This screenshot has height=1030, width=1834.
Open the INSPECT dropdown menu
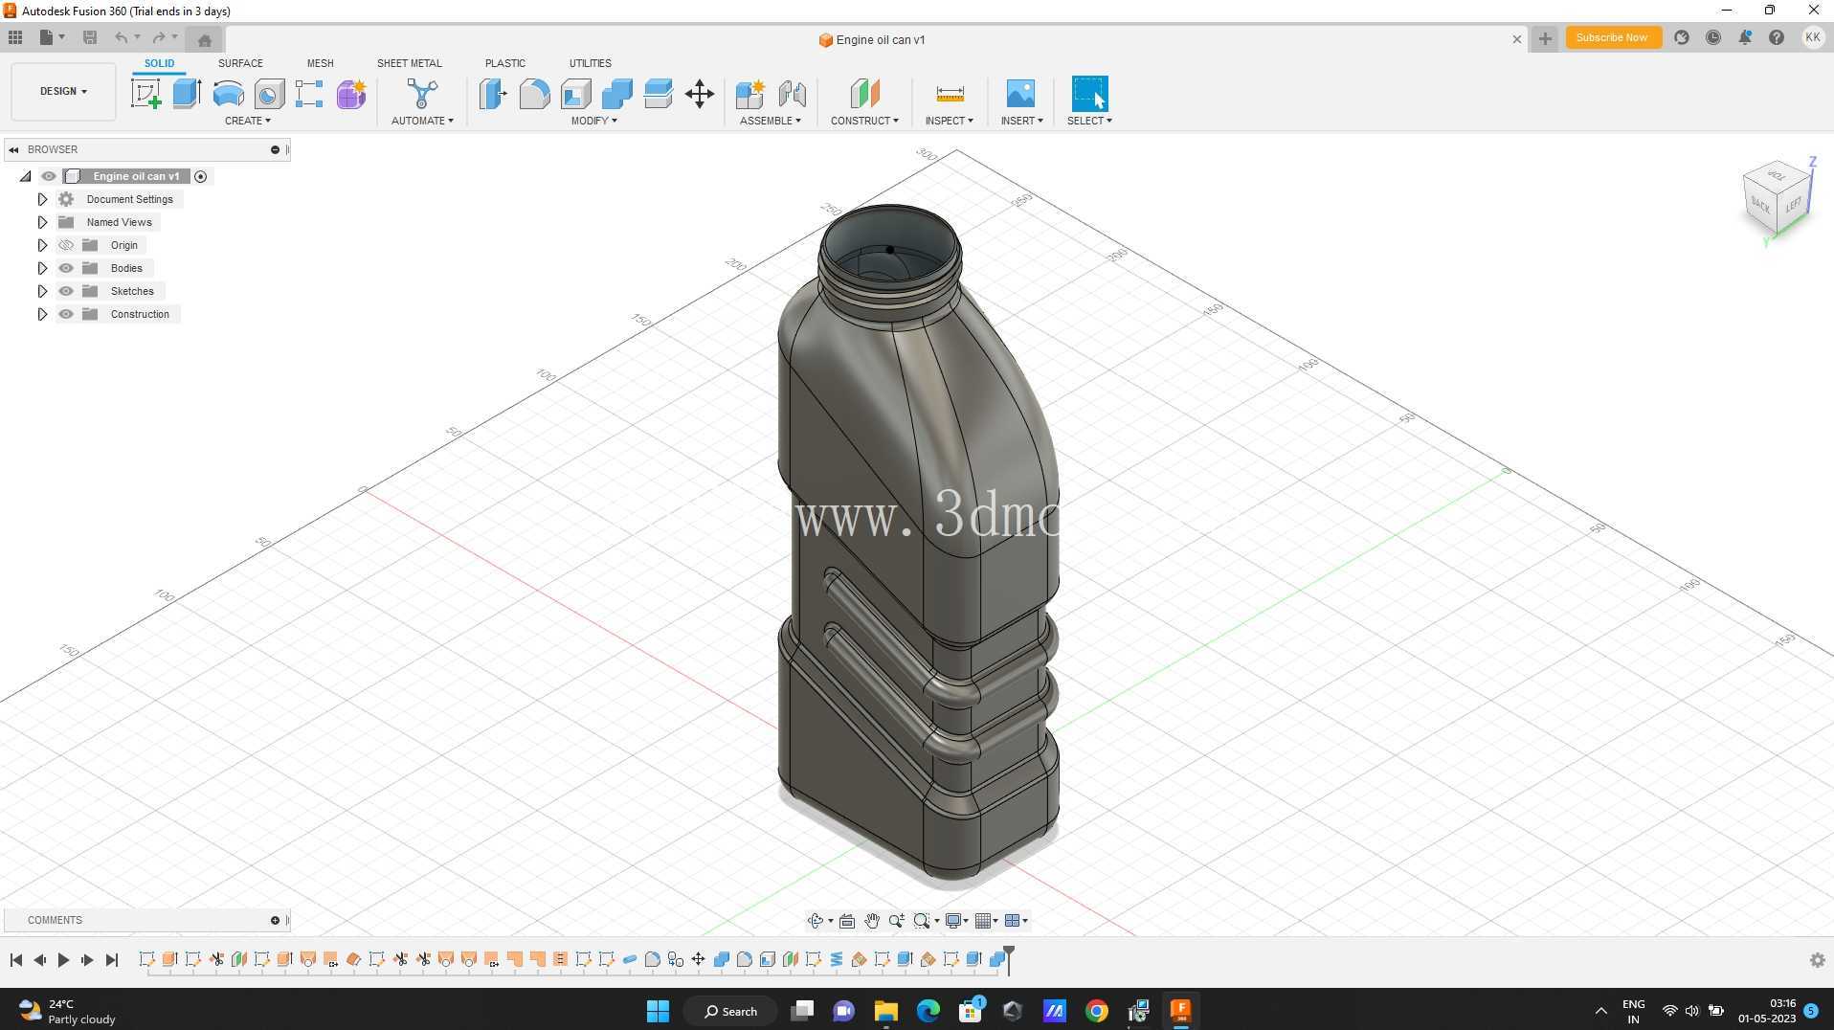(949, 121)
